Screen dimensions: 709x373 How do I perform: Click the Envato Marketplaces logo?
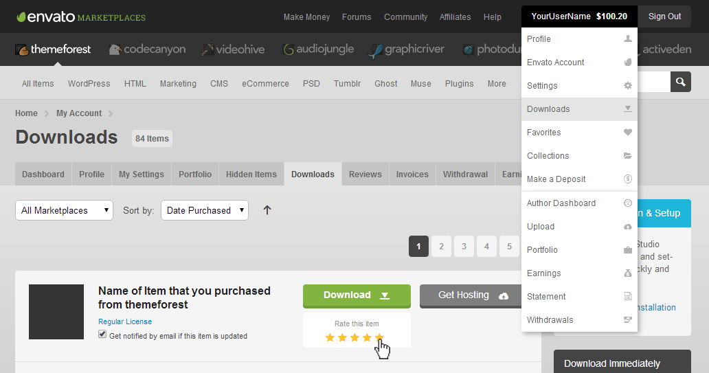[81, 17]
